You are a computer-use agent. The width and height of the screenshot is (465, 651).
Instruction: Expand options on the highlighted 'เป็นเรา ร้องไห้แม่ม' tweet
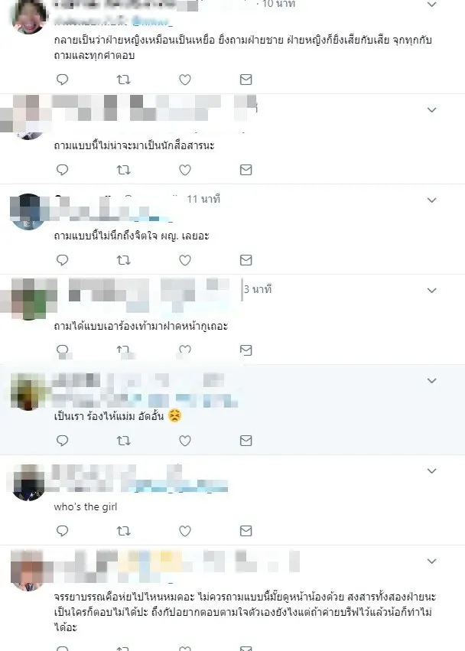432,380
